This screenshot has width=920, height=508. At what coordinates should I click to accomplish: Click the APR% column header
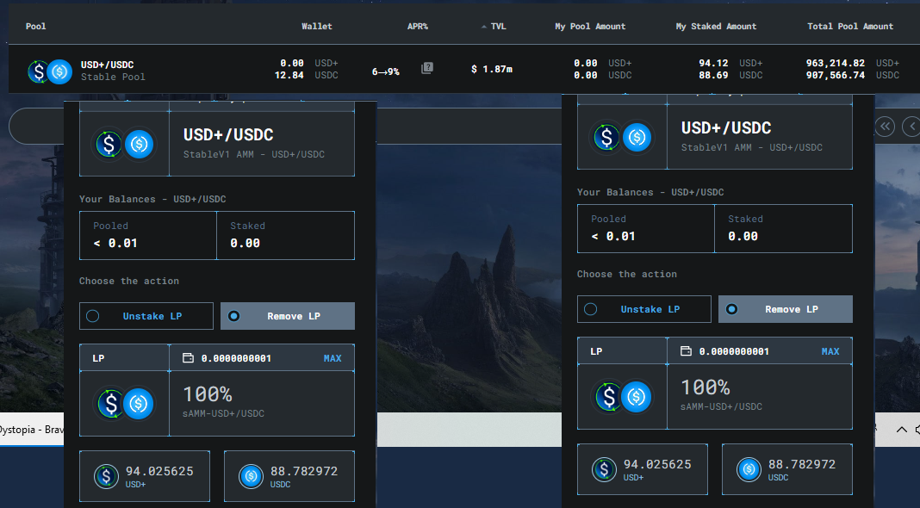418,27
